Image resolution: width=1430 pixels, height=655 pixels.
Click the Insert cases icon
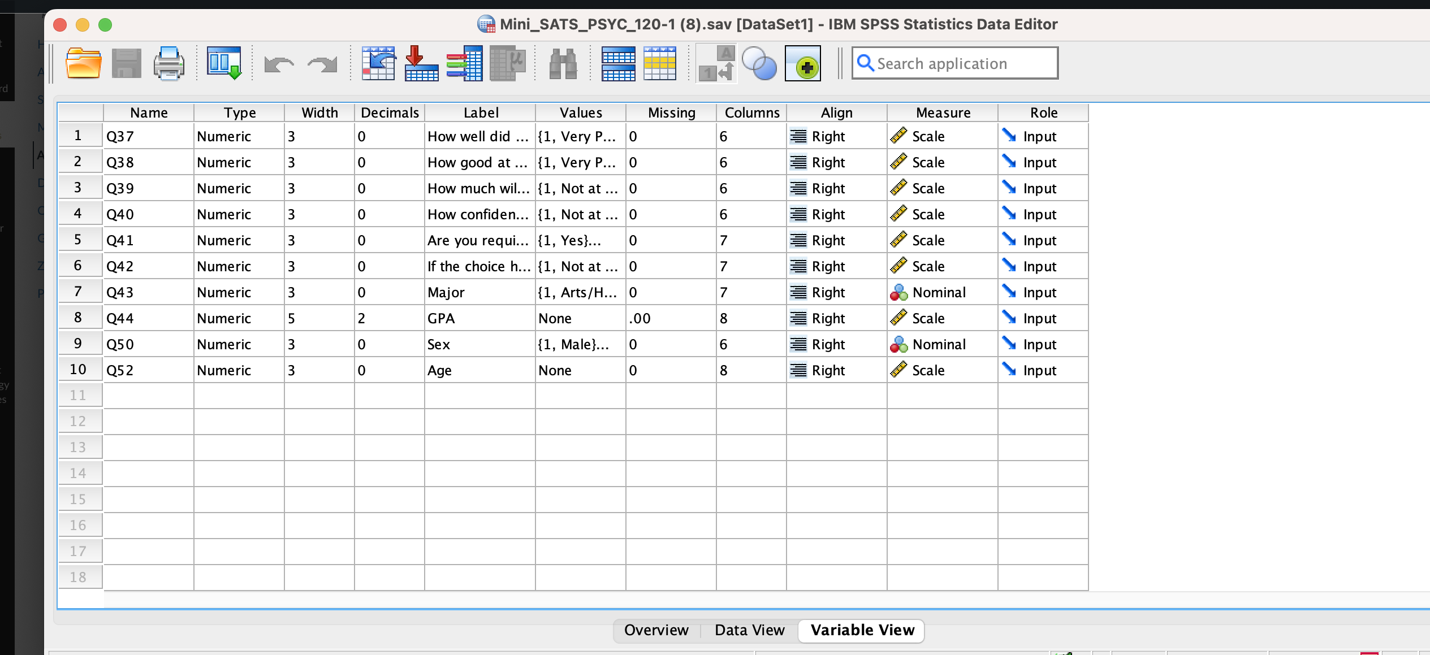(x=618, y=63)
